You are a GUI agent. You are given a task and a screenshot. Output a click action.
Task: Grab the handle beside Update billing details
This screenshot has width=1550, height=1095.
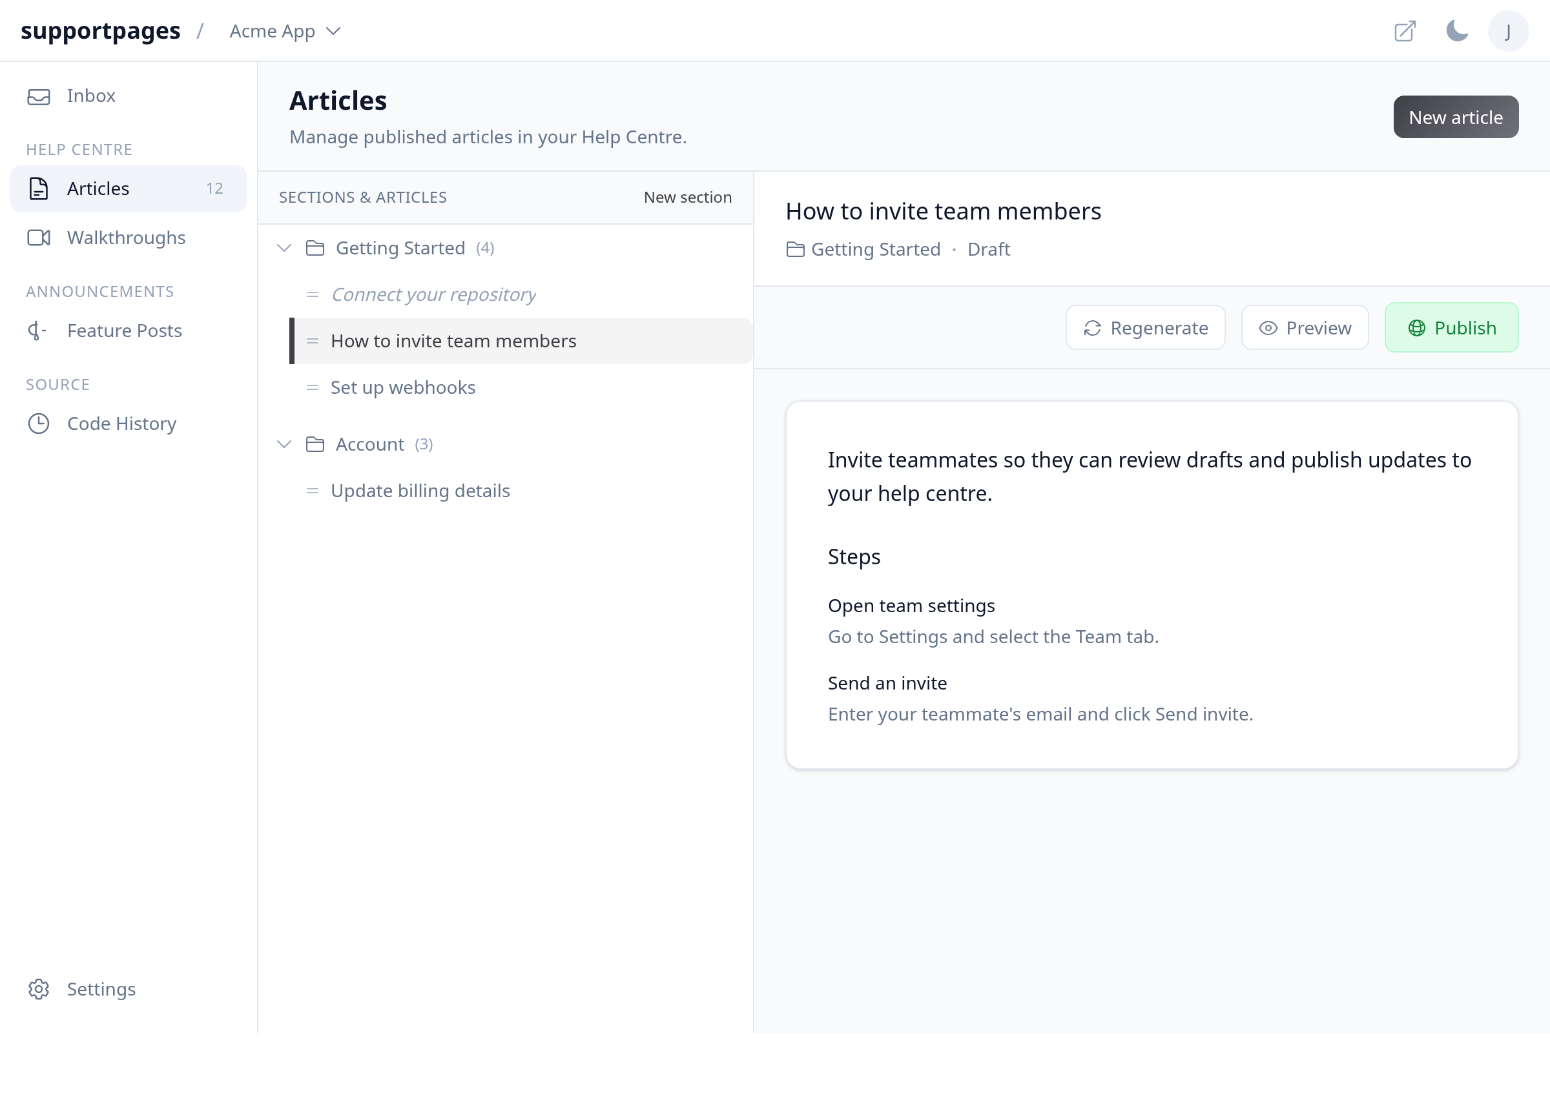313,491
